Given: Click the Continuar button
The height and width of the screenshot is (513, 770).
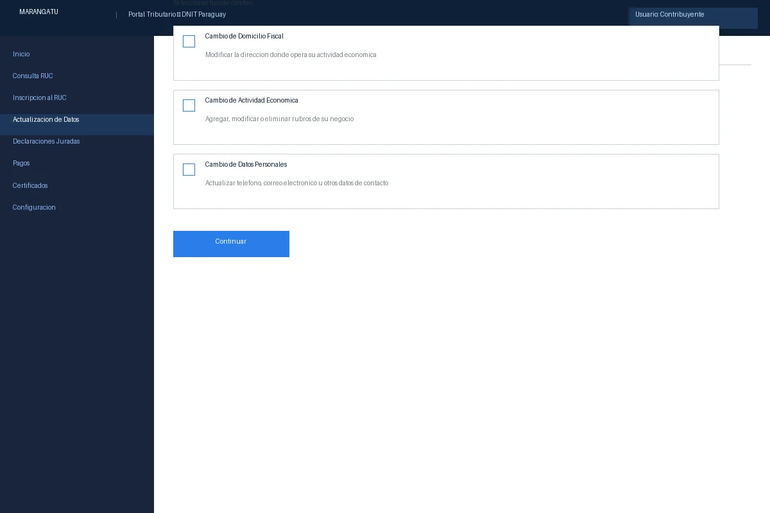Looking at the screenshot, I should point(231,244).
